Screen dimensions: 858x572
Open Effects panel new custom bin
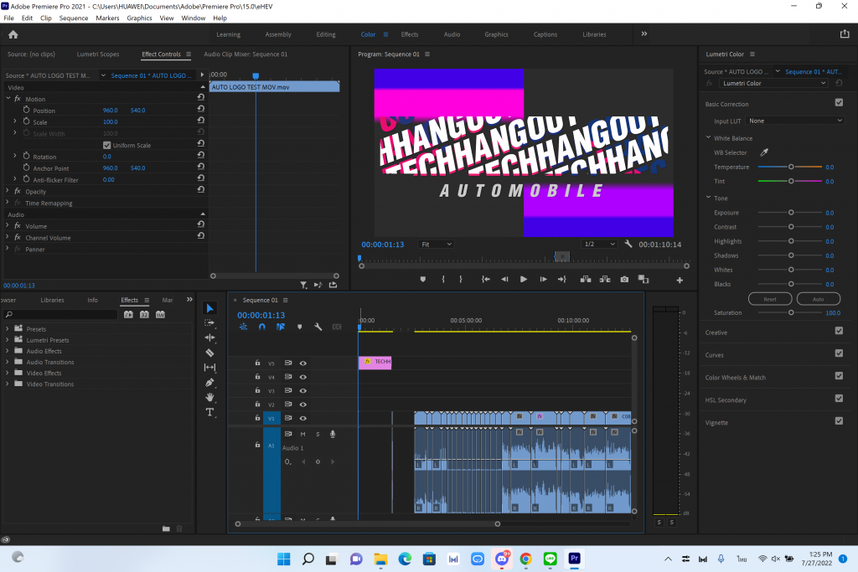tap(166, 528)
